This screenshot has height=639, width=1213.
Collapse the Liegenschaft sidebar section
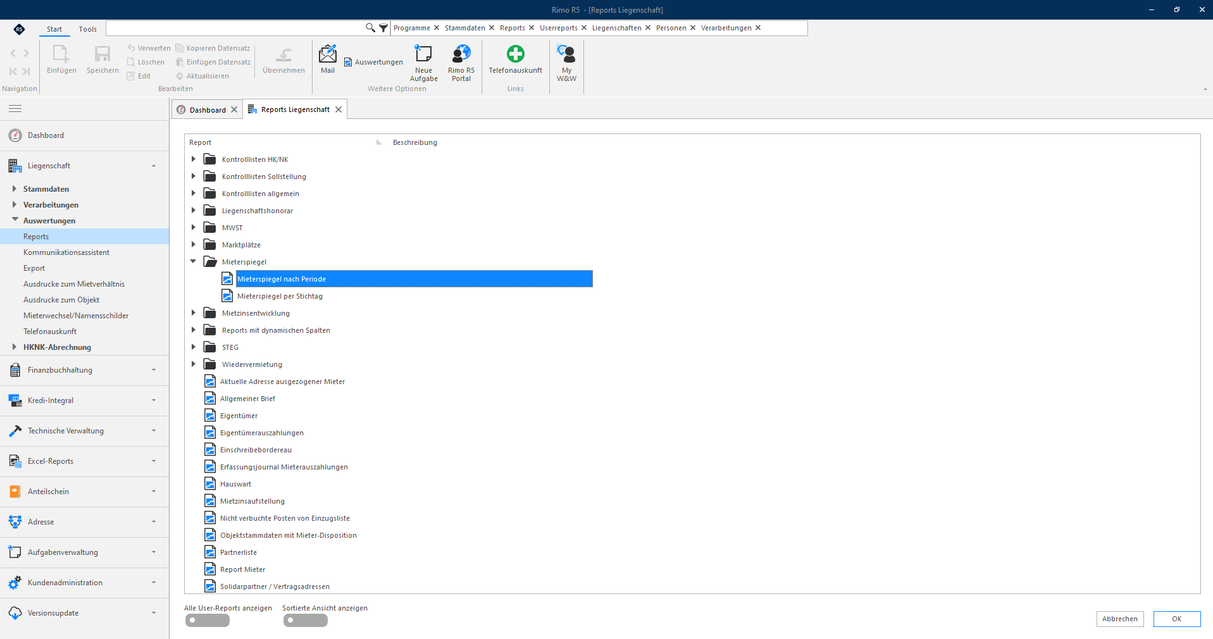84,166
